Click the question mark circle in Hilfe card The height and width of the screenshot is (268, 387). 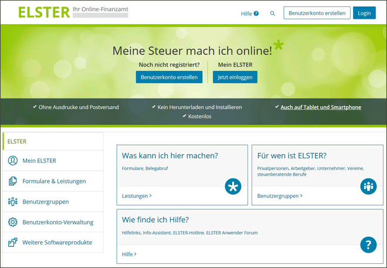[368, 245]
